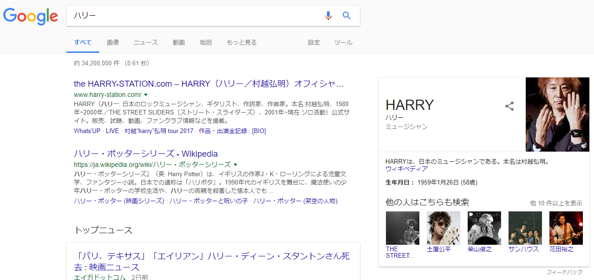
Task: Open the ツール options
Action: (x=343, y=42)
